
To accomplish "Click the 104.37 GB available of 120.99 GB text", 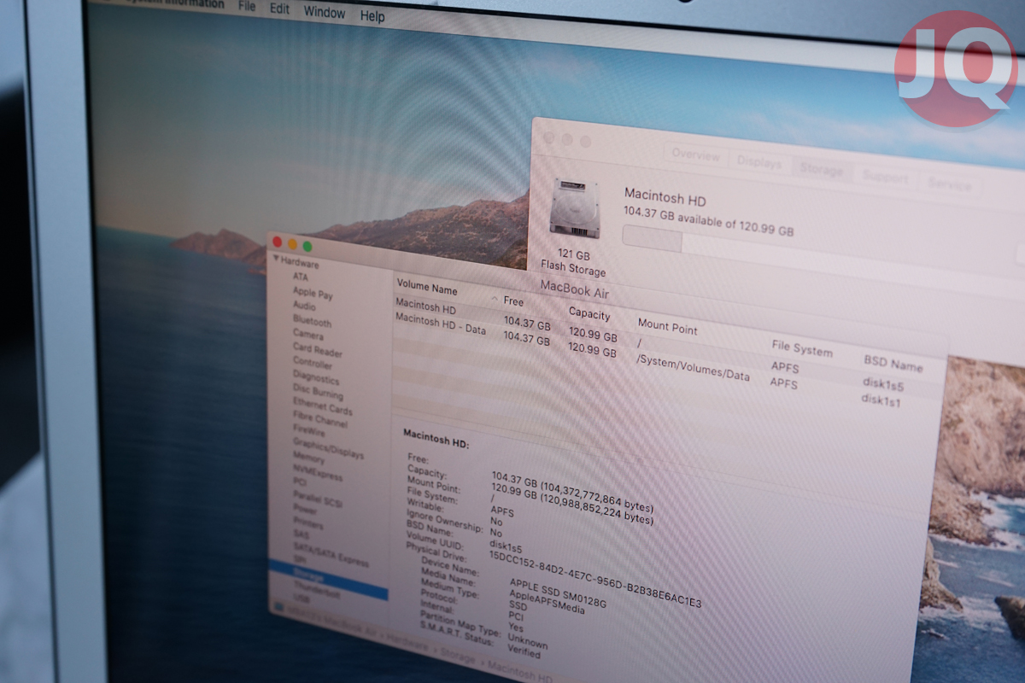I will 708,221.
